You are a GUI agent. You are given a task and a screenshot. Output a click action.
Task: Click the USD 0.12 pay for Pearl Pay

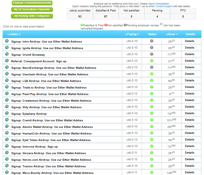tap(132, 94)
